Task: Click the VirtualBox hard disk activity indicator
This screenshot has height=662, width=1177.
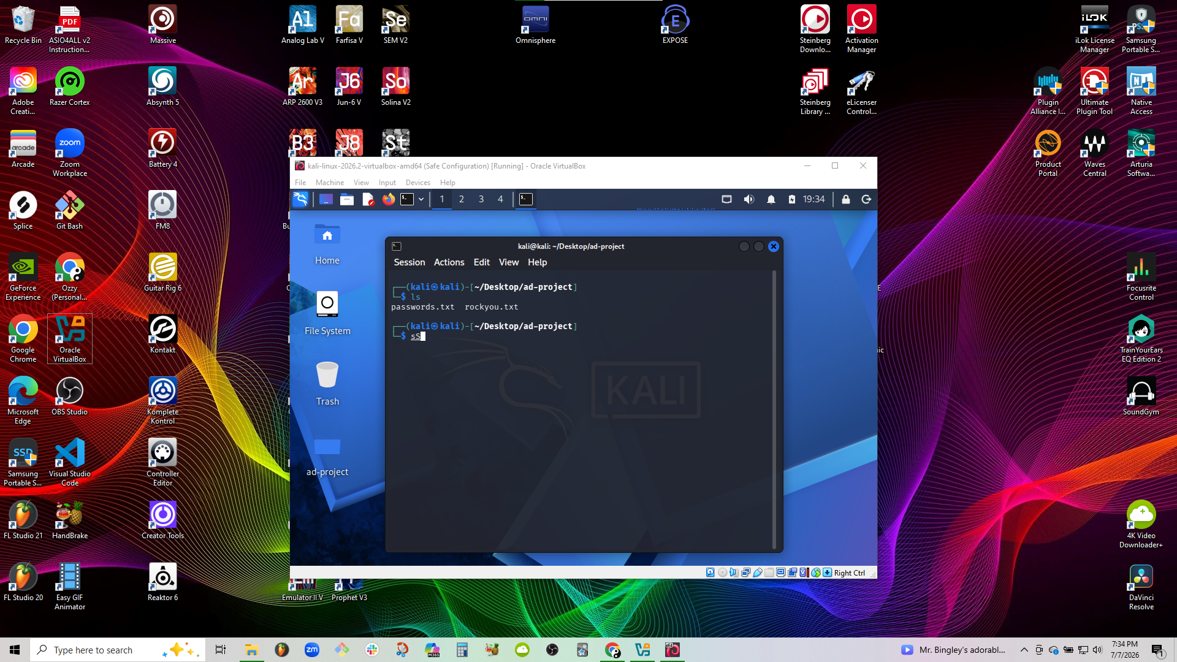Action: [x=710, y=573]
